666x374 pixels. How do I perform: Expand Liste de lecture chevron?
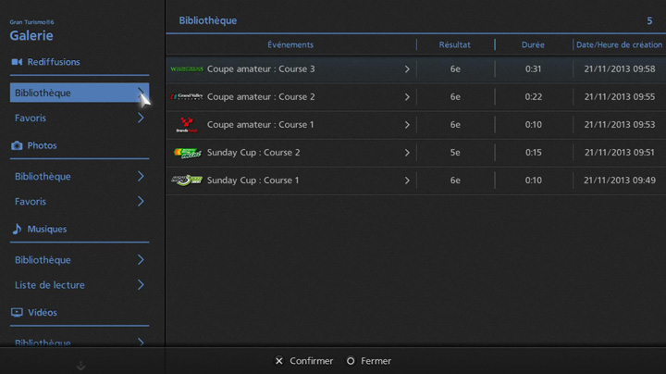(141, 285)
